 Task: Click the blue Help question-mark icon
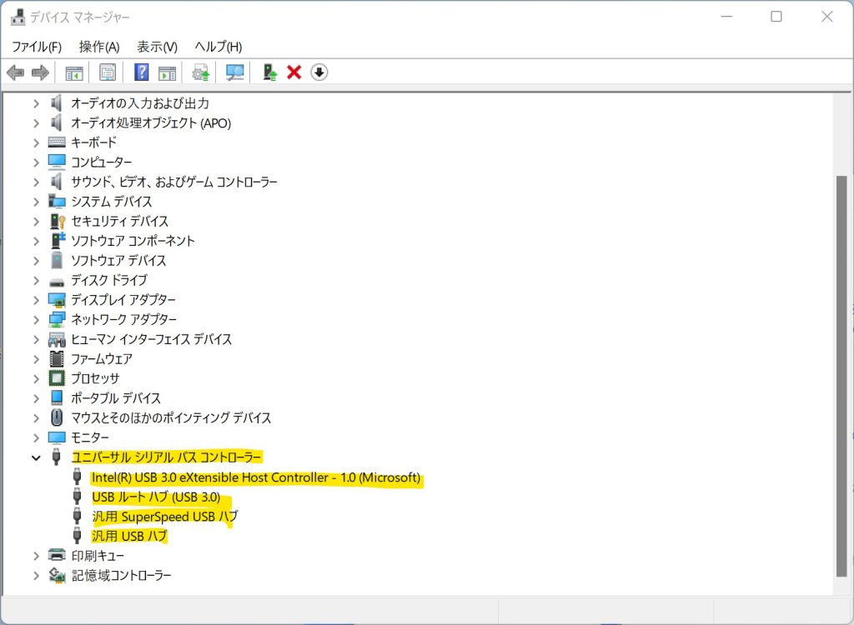pyautogui.click(x=141, y=72)
